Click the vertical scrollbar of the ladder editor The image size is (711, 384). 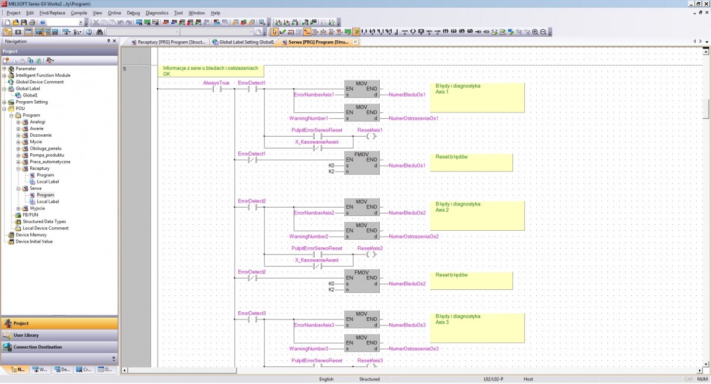pyautogui.click(x=706, y=108)
